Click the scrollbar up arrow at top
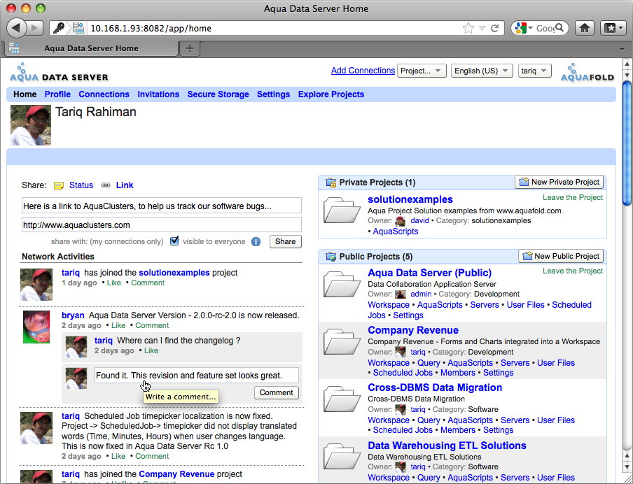Image resolution: width=633 pixels, height=484 pixels. pos(627,64)
